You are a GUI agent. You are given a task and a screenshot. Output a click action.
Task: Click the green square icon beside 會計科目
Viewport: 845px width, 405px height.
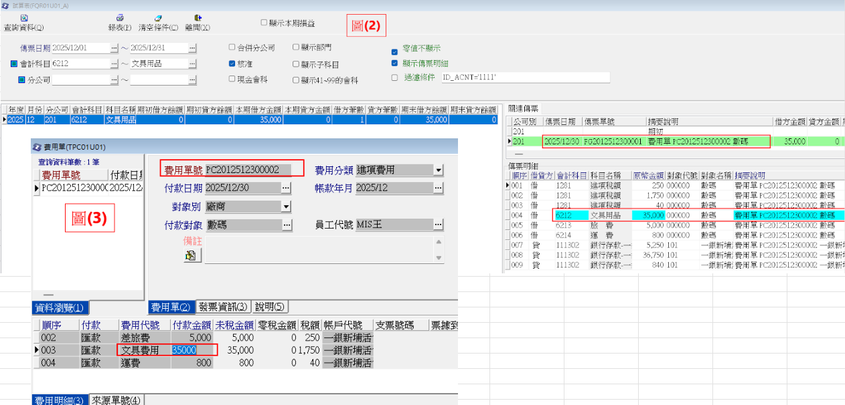pyautogui.click(x=14, y=64)
